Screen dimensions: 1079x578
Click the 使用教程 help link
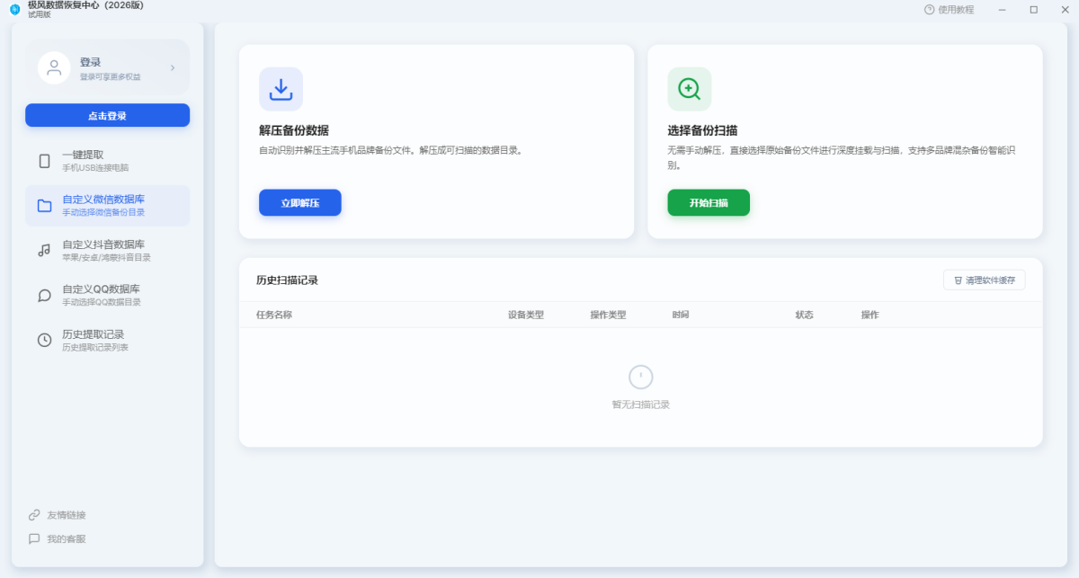click(949, 10)
